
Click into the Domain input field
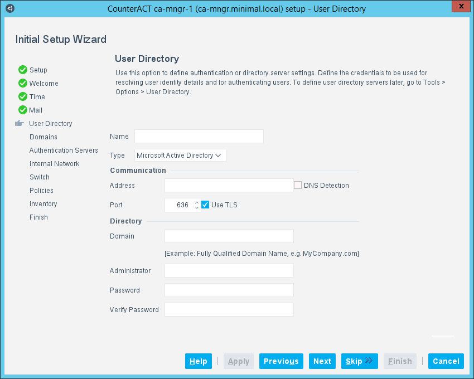(x=229, y=236)
